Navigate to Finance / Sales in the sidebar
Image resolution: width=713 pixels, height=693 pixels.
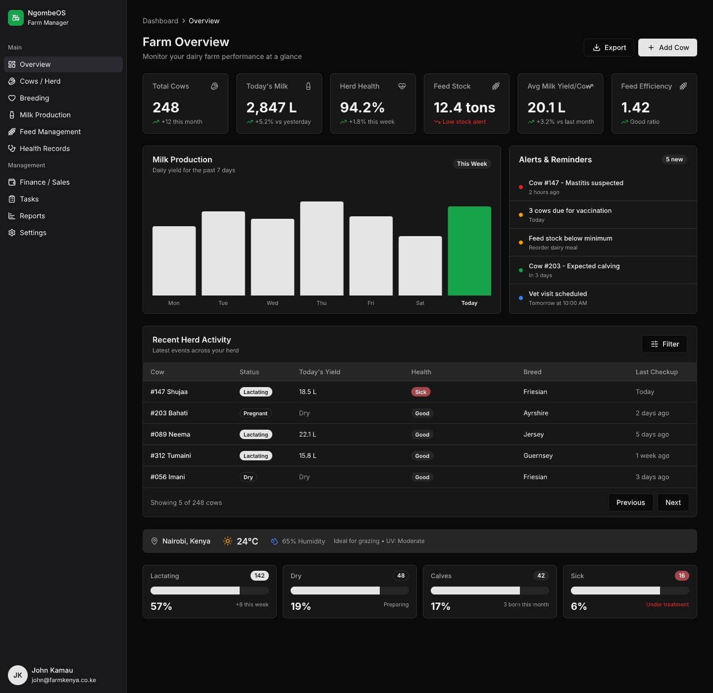point(45,182)
